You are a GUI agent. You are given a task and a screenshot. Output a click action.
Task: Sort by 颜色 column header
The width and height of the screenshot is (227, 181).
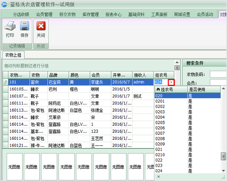coord(79,75)
